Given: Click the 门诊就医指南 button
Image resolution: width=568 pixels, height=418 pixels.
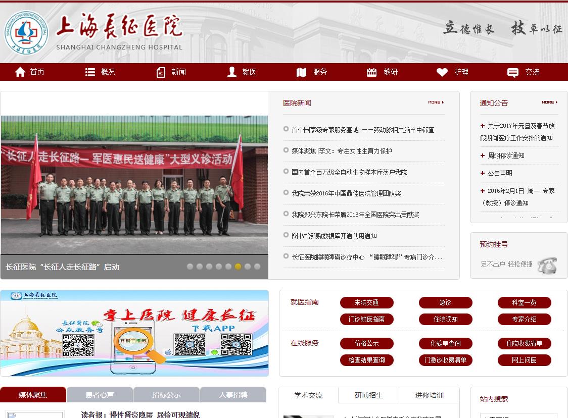Looking at the screenshot, I should 366,319.
